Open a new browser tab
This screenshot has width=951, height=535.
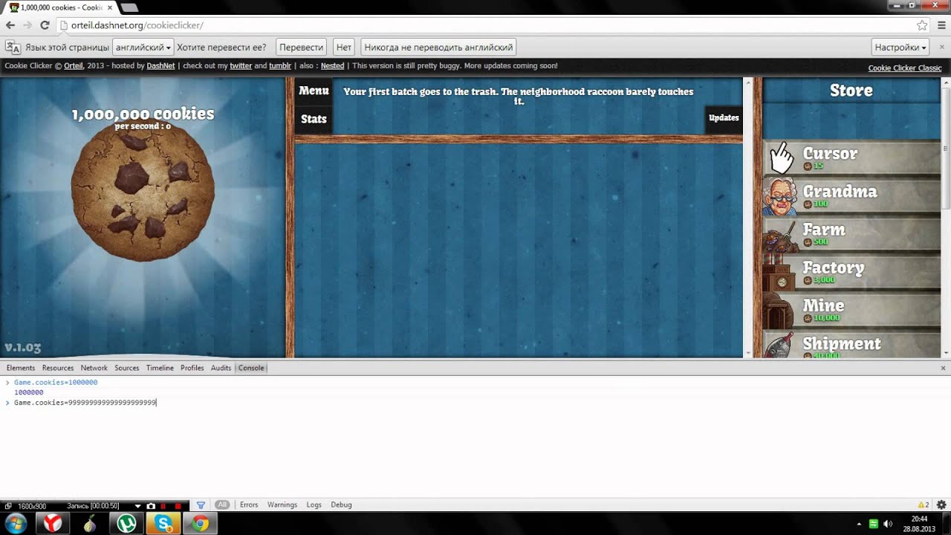(x=129, y=7)
